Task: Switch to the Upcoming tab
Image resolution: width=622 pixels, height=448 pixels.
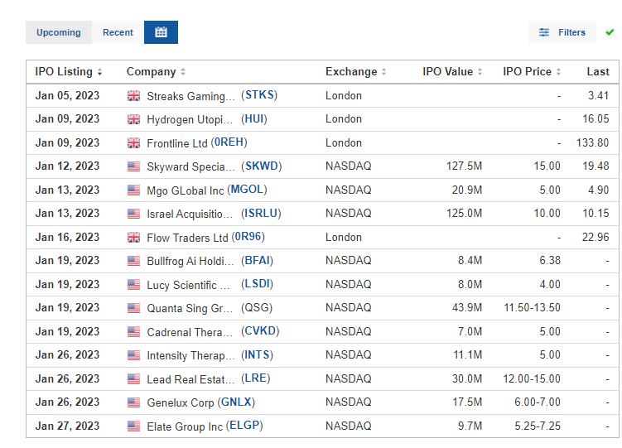Action: point(59,32)
